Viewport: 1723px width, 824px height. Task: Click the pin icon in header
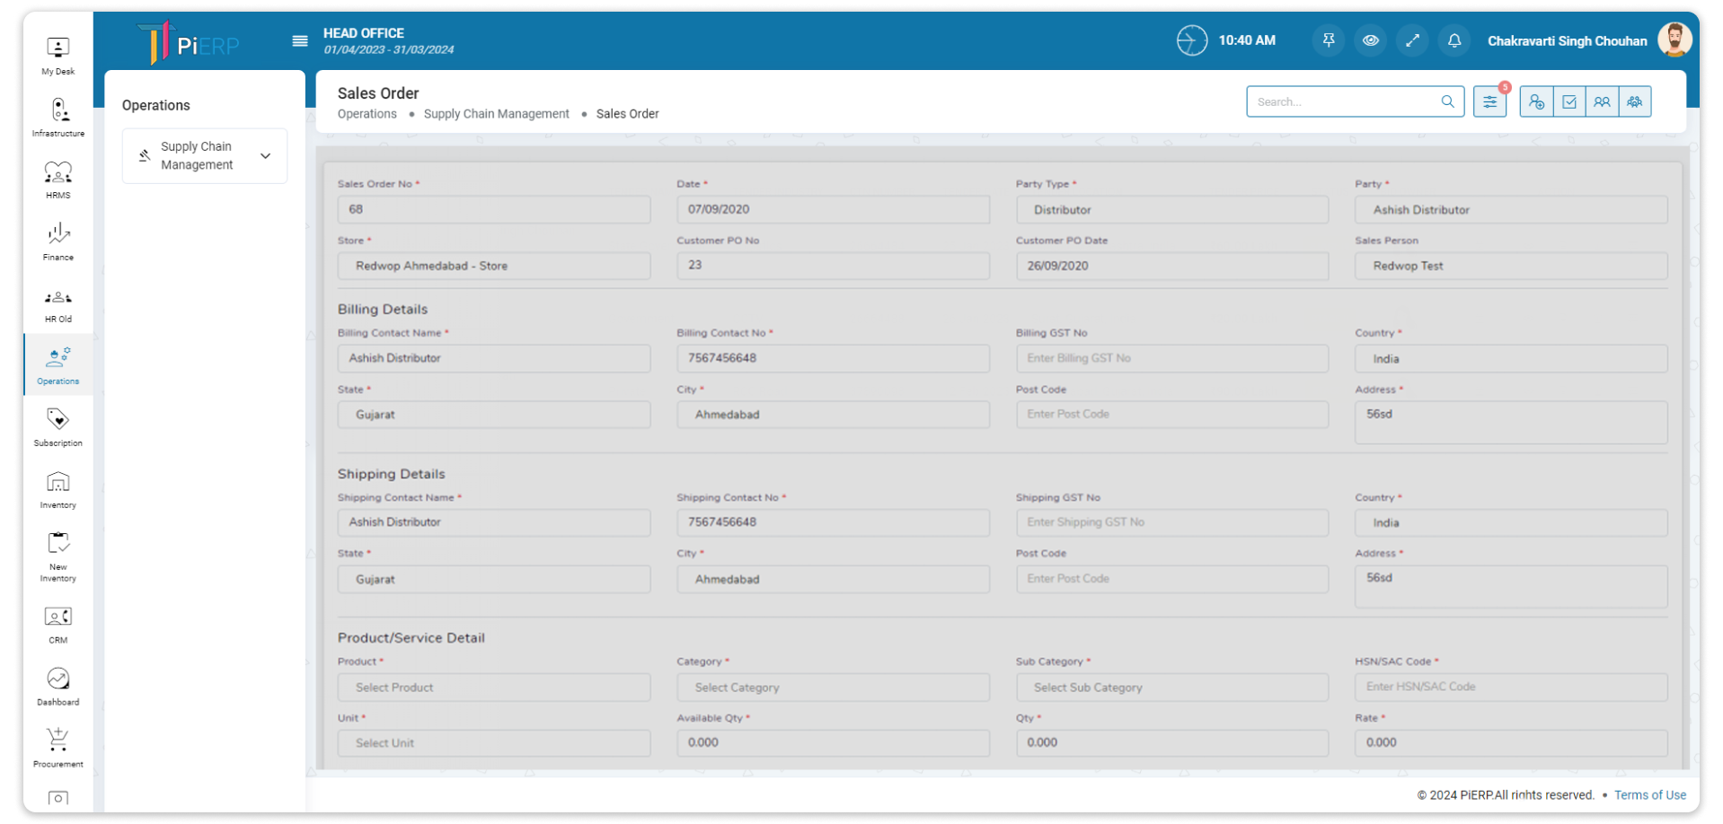coord(1328,40)
